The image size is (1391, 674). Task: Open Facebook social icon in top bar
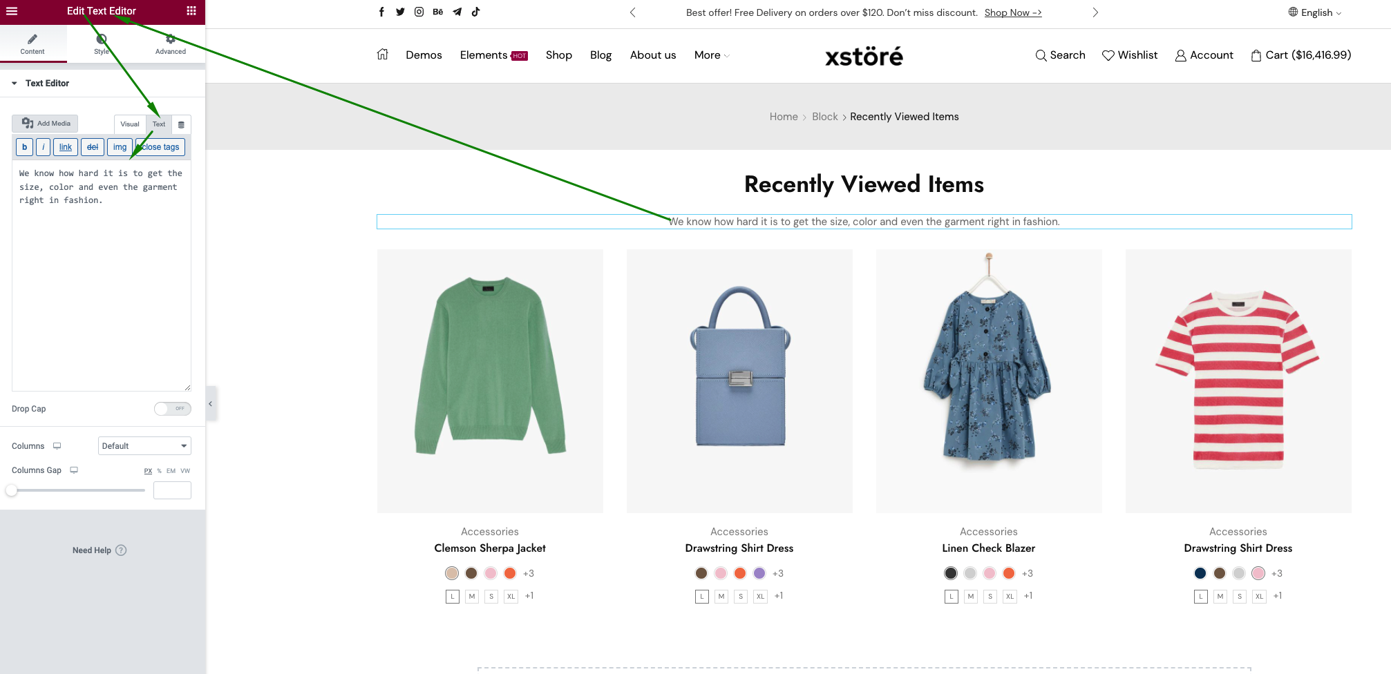pyautogui.click(x=381, y=12)
